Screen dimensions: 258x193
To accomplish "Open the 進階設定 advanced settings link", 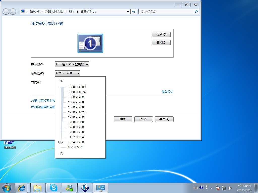I will point(167,92).
